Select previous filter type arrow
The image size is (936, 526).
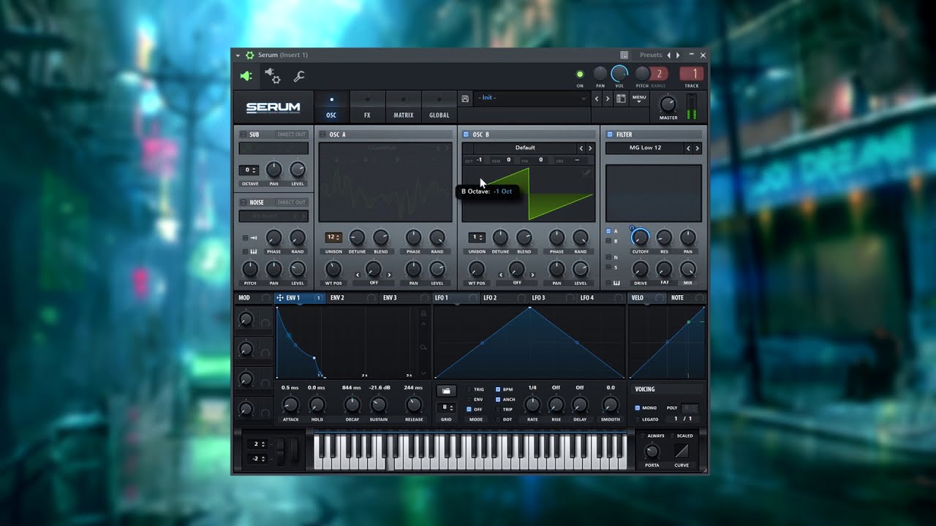click(688, 148)
